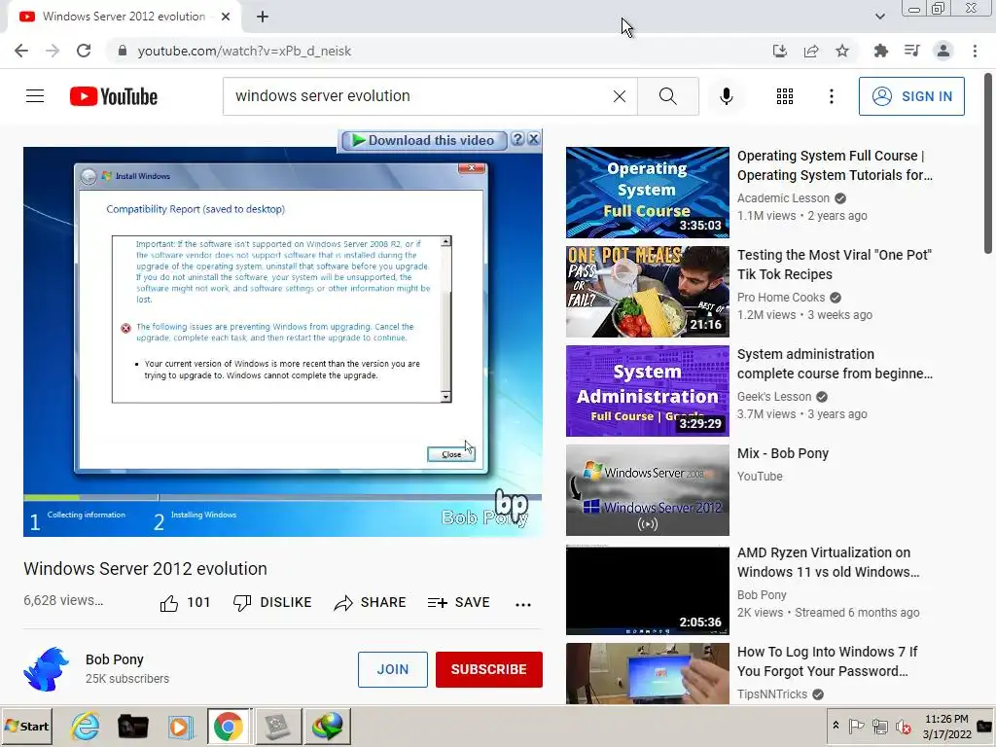Open the Action Center flag icon
The height and width of the screenshot is (747, 996).
pos(856,726)
